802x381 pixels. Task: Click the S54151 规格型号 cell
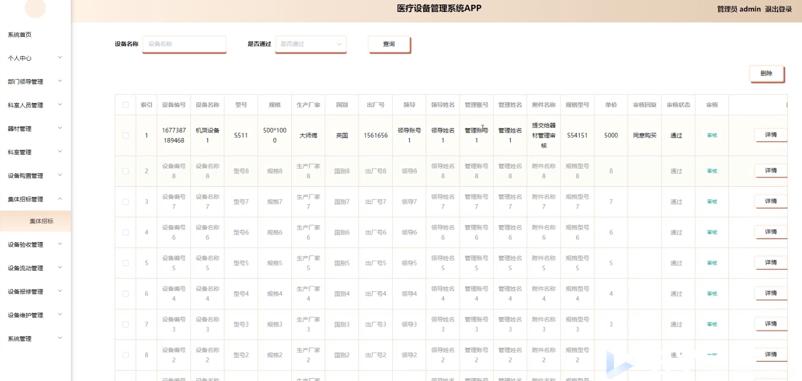coord(577,136)
